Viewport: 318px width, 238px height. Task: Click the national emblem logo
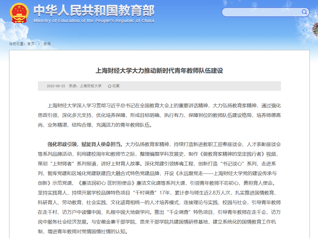(19, 13)
